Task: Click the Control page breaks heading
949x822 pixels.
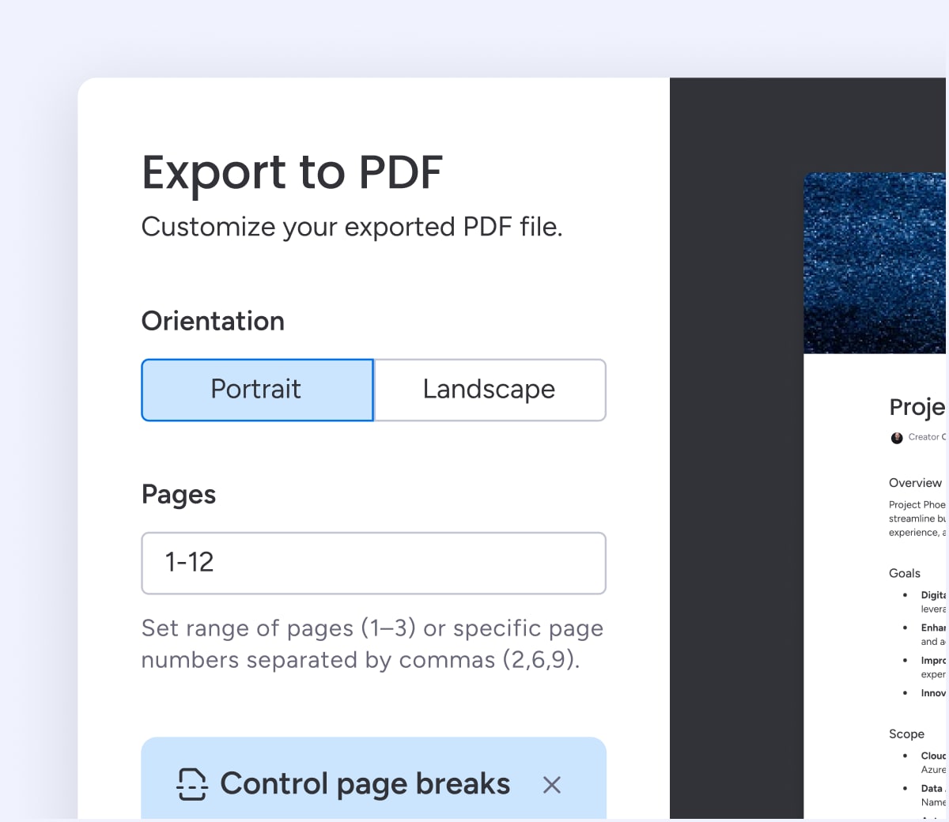Action: [365, 784]
